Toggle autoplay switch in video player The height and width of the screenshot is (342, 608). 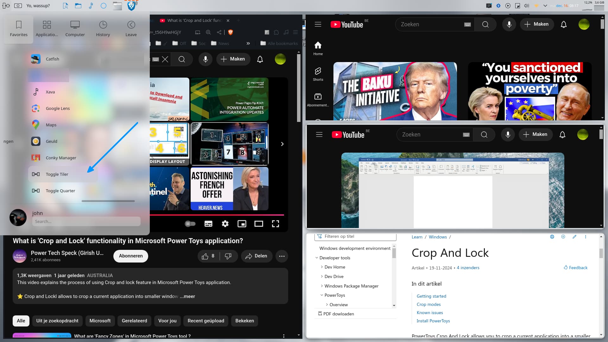coord(190,224)
